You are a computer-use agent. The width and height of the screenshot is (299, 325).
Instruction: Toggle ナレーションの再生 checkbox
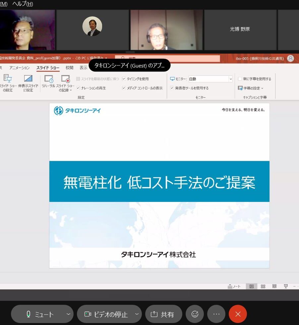coord(78,88)
